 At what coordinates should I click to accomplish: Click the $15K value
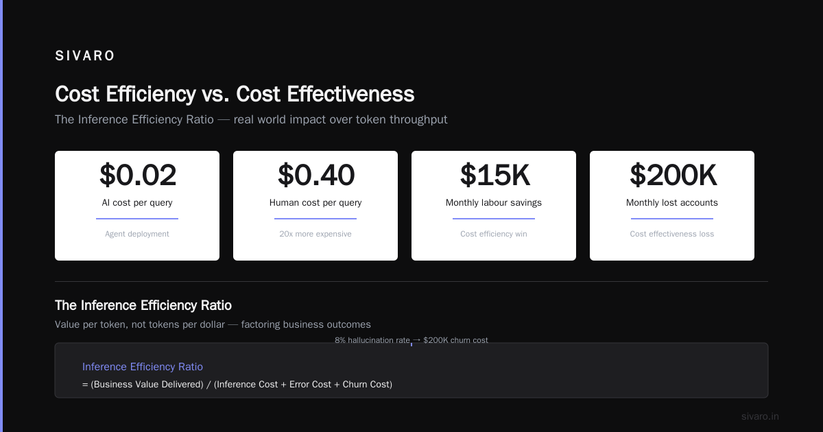pos(494,175)
